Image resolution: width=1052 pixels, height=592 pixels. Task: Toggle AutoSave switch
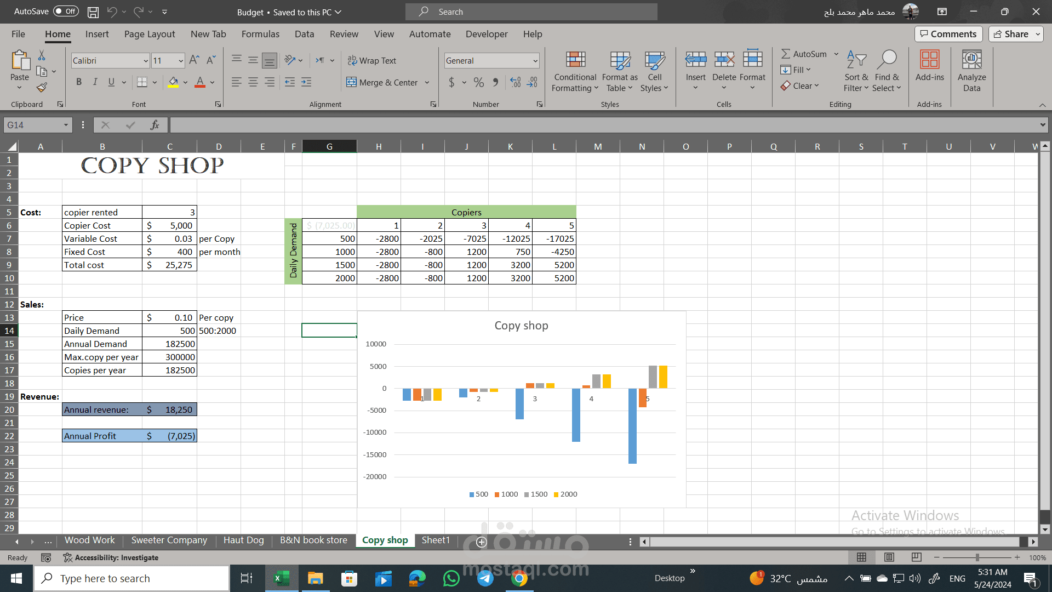[66, 11]
